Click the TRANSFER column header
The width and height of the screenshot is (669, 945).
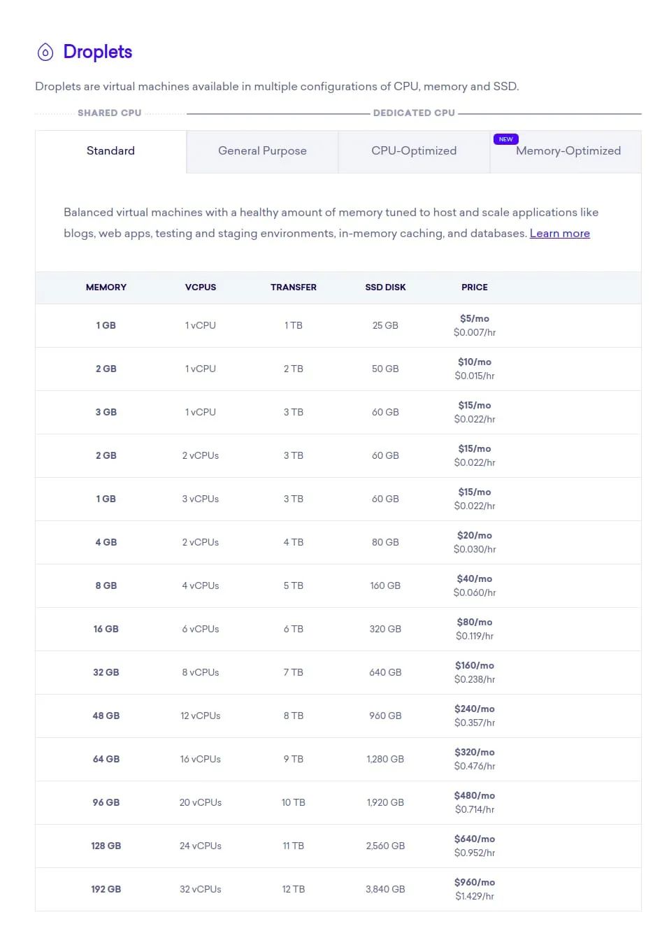coord(294,287)
